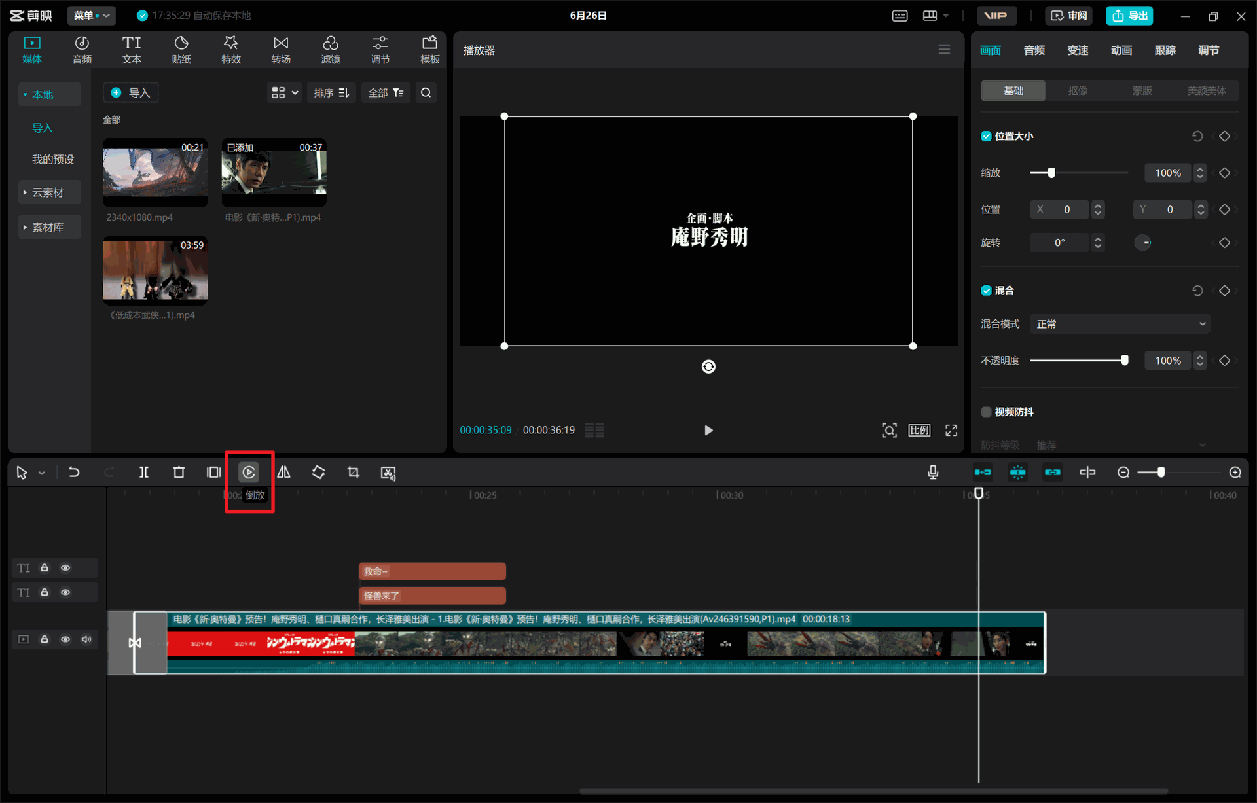Image resolution: width=1257 pixels, height=803 pixels.
Task: Click 我的预设 in sidebar
Action: click(53, 159)
